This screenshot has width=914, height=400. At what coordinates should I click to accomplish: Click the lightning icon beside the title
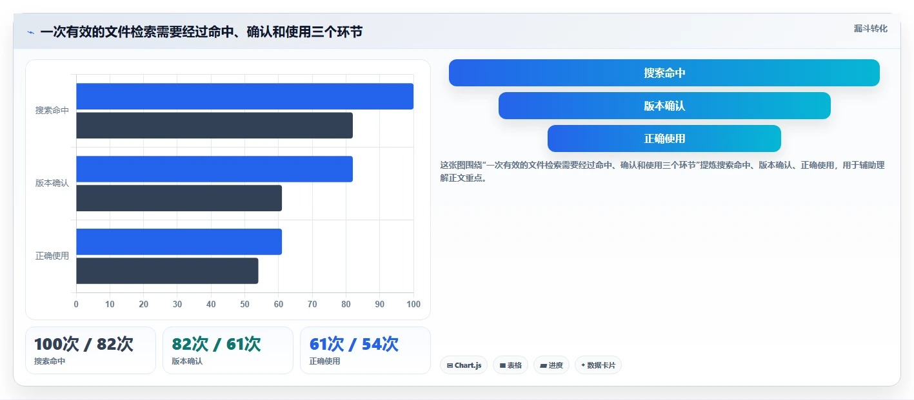pos(30,32)
